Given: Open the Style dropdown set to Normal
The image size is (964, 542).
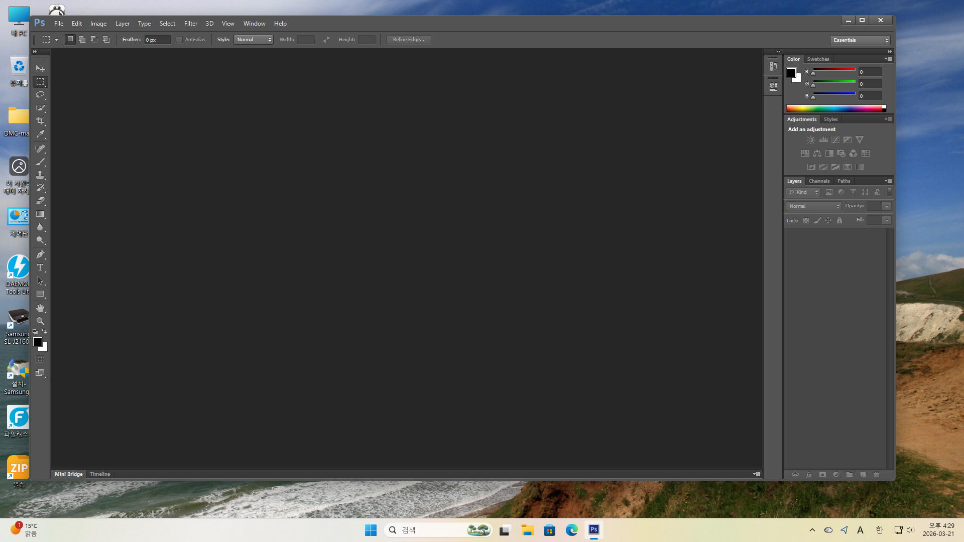Looking at the screenshot, I should [254, 40].
